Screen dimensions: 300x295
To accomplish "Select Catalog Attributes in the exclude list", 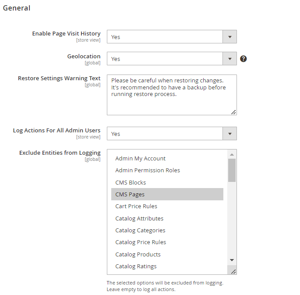I will pyautogui.click(x=167, y=218).
